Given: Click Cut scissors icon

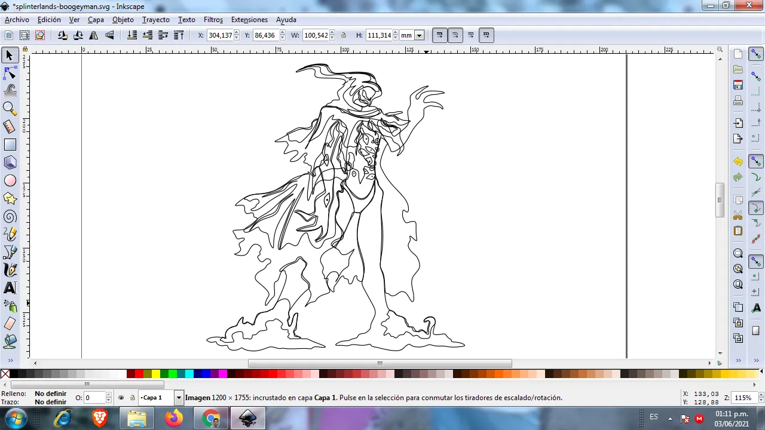Looking at the screenshot, I should (x=738, y=215).
